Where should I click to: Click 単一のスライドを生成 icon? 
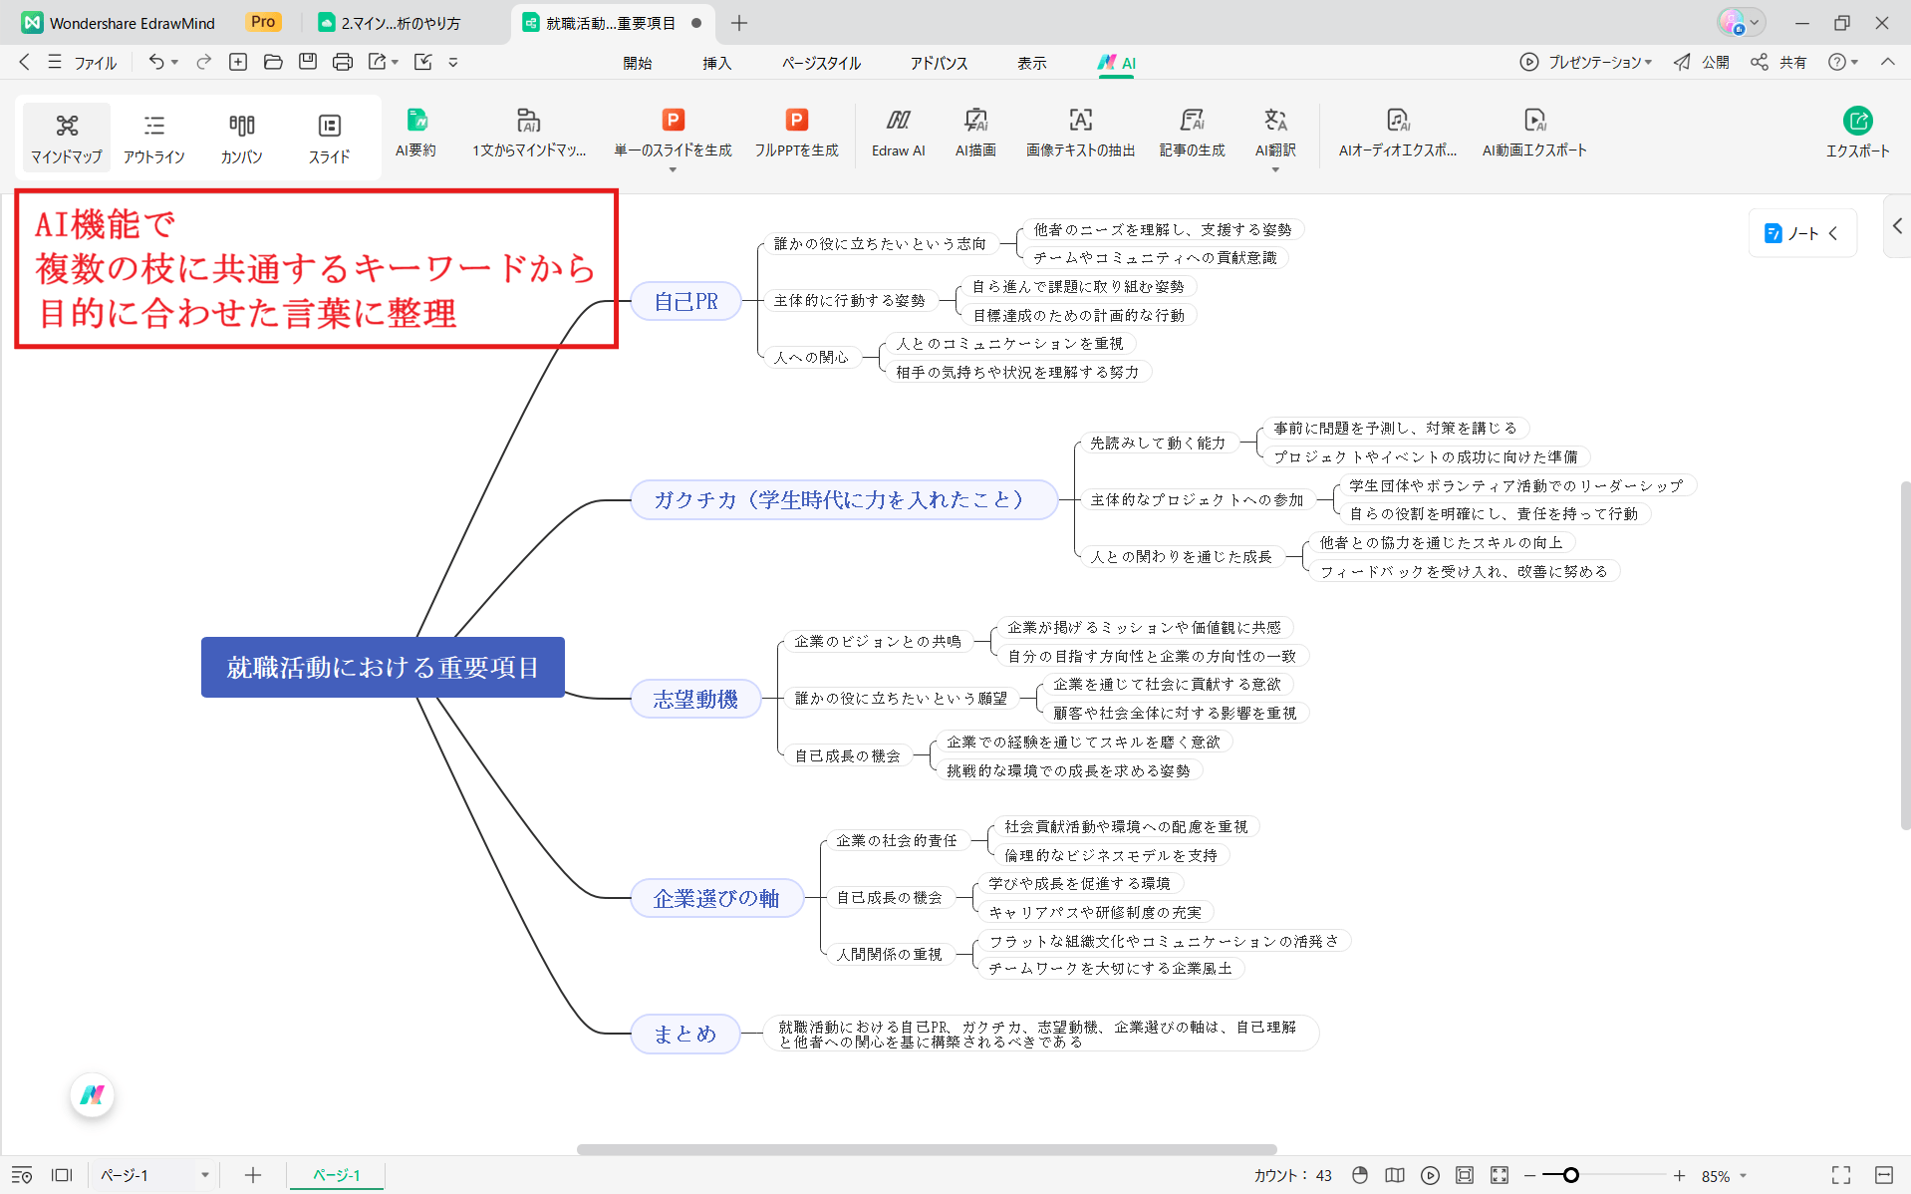[674, 121]
